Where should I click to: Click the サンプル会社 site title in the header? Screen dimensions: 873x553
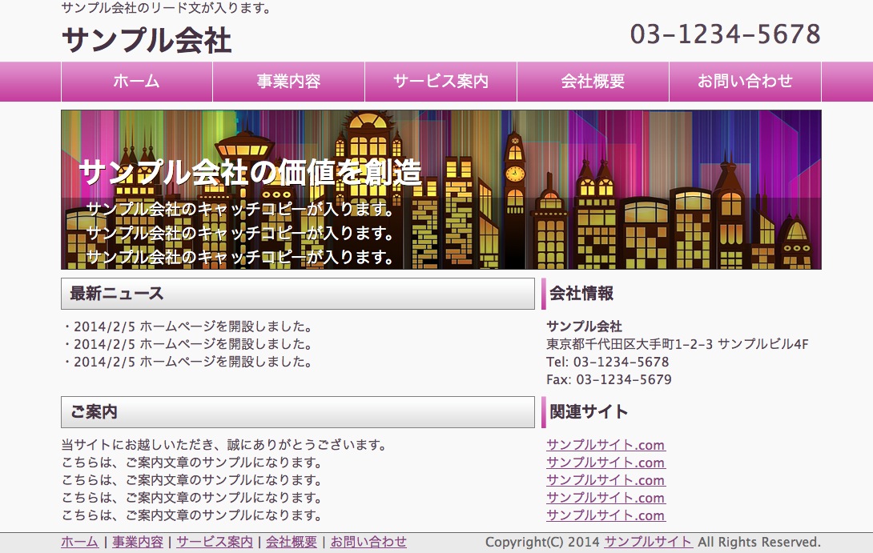[x=147, y=40]
